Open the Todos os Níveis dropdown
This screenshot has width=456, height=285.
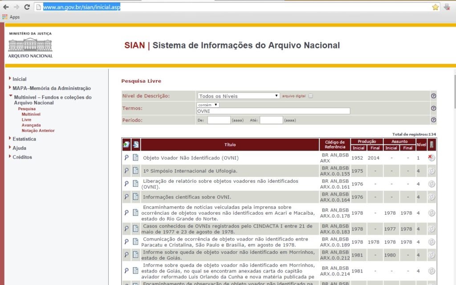[x=238, y=96]
